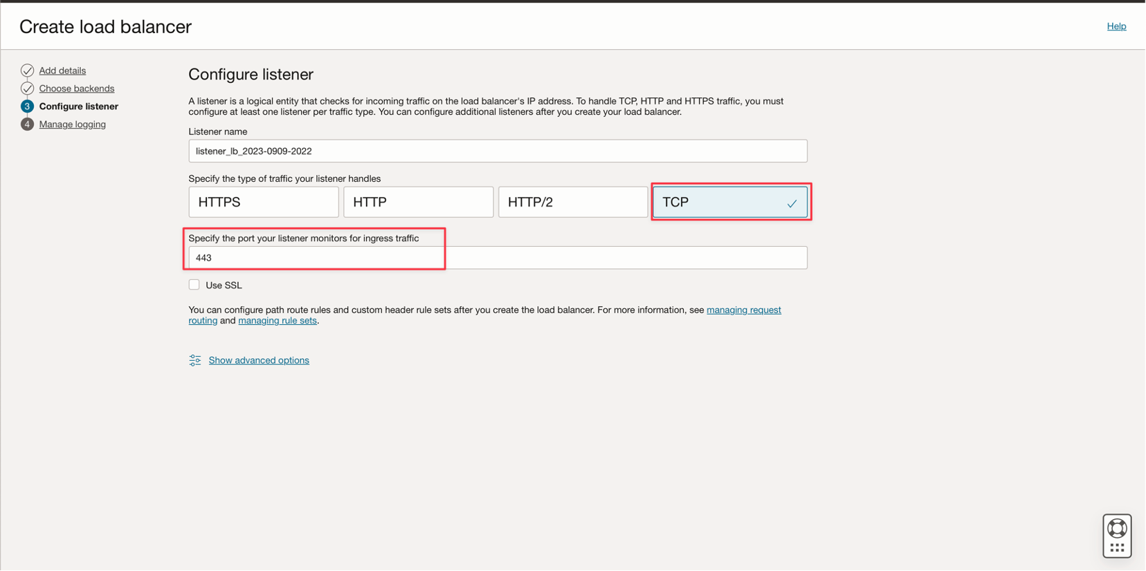The height and width of the screenshot is (571, 1146).
Task: Click the Choose backends checkmark icon
Action: [27, 88]
